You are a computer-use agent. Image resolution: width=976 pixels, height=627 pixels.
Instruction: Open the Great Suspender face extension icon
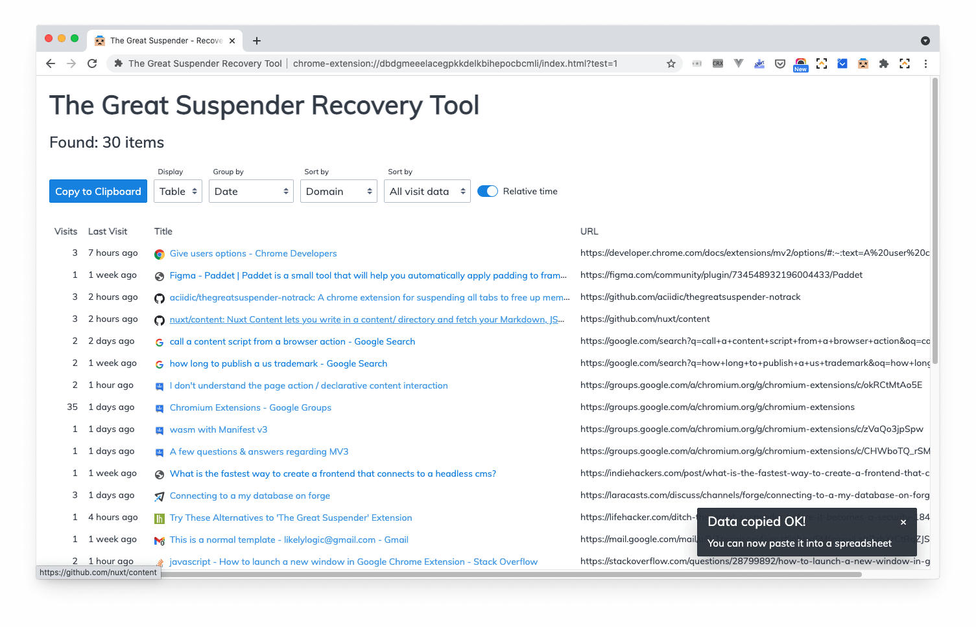point(863,63)
